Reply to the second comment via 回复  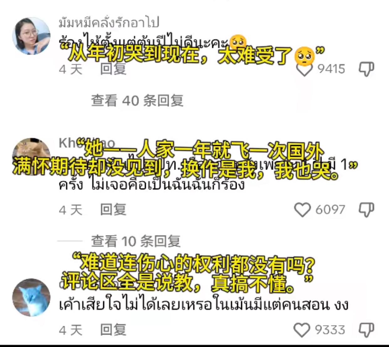pyautogui.click(x=113, y=210)
